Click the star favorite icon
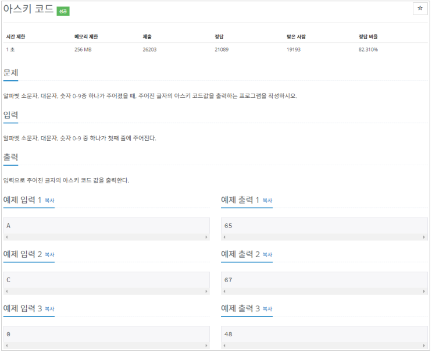The image size is (432, 352). click(x=420, y=8)
